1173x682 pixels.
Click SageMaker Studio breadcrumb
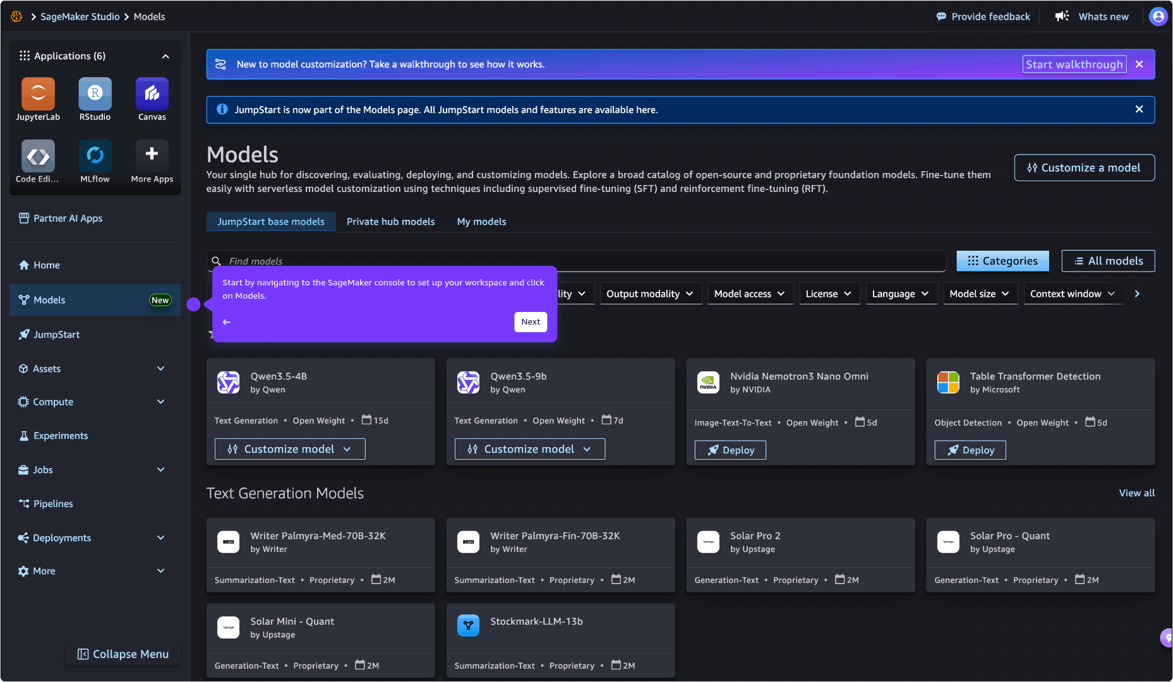[x=80, y=16]
